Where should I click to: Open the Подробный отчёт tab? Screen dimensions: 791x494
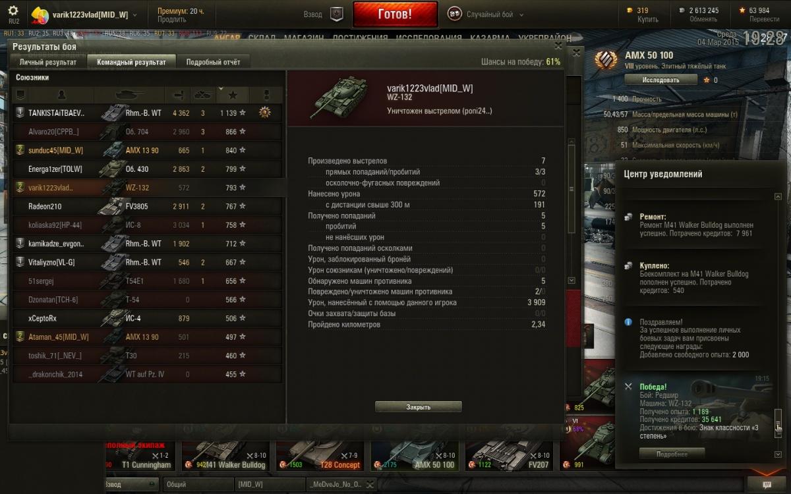[213, 62]
